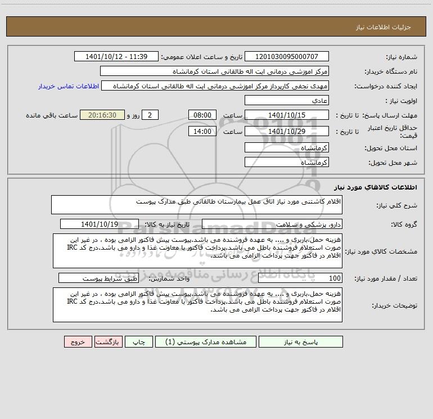The image size is (433, 419).
Task: Click the remaining days field showing 2
Action: coord(150,115)
